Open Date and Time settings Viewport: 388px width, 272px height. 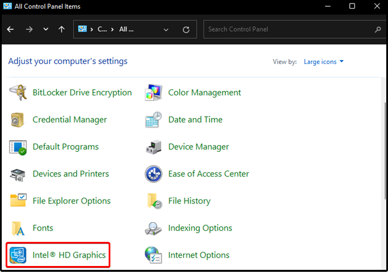click(195, 120)
